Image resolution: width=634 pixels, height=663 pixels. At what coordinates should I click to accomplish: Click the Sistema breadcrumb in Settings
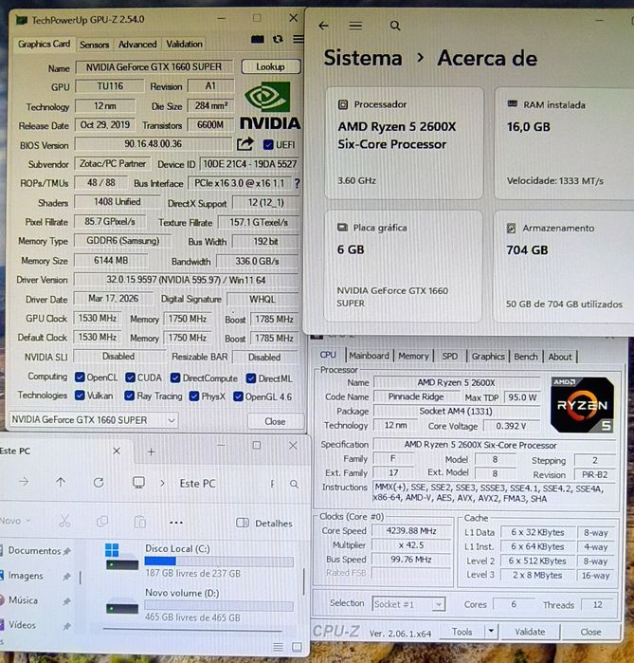[x=363, y=58]
